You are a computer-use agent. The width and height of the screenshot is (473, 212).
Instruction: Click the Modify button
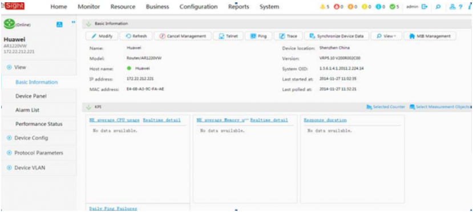click(102, 36)
